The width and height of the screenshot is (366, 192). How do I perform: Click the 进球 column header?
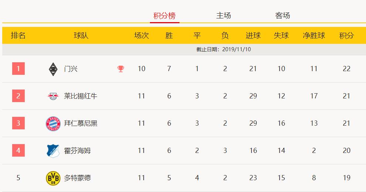[x=253, y=35]
